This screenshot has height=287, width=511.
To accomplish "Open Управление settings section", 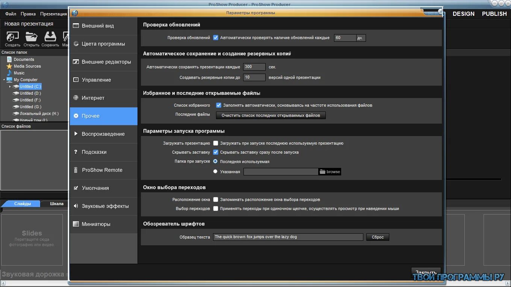I will pos(104,80).
